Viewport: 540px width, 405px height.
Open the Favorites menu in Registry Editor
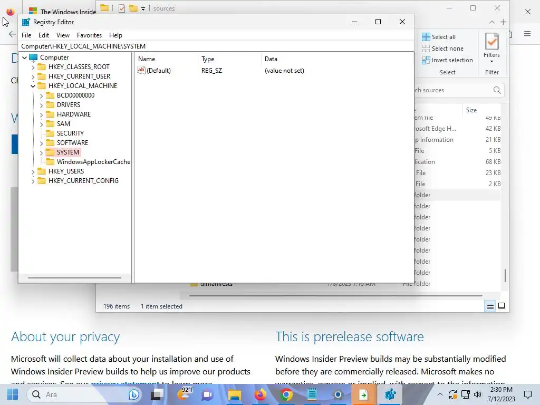click(x=89, y=35)
